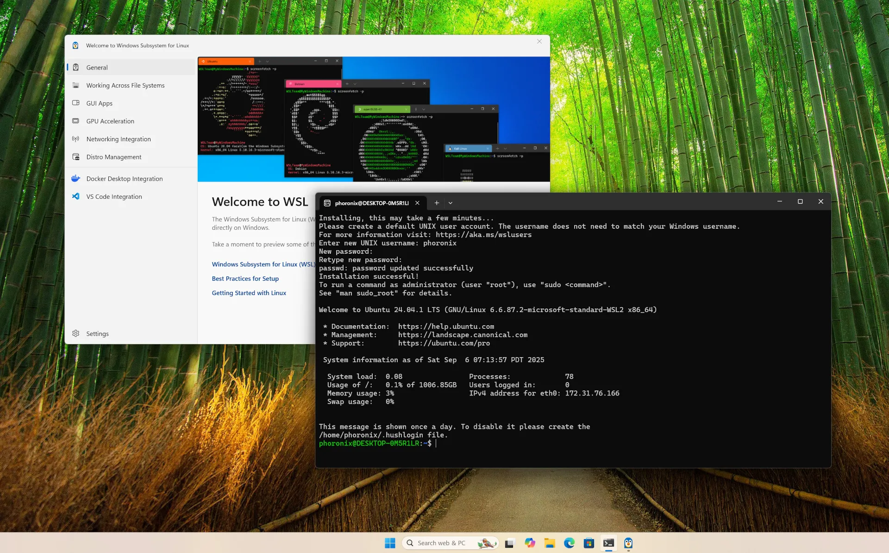Open the Getting Started with Linux link
This screenshot has width=889, height=553.
(x=249, y=293)
